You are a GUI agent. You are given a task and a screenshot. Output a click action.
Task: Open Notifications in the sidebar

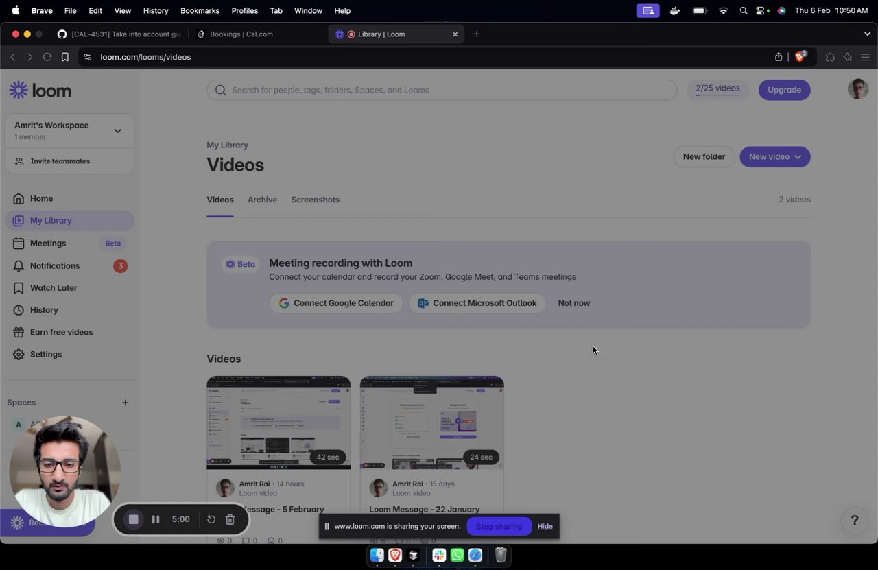pos(55,265)
